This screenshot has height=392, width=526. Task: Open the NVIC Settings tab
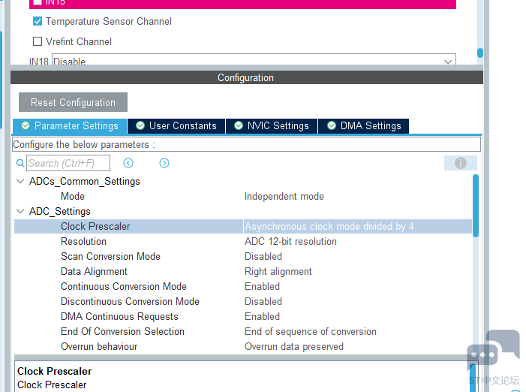pos(272,126)
